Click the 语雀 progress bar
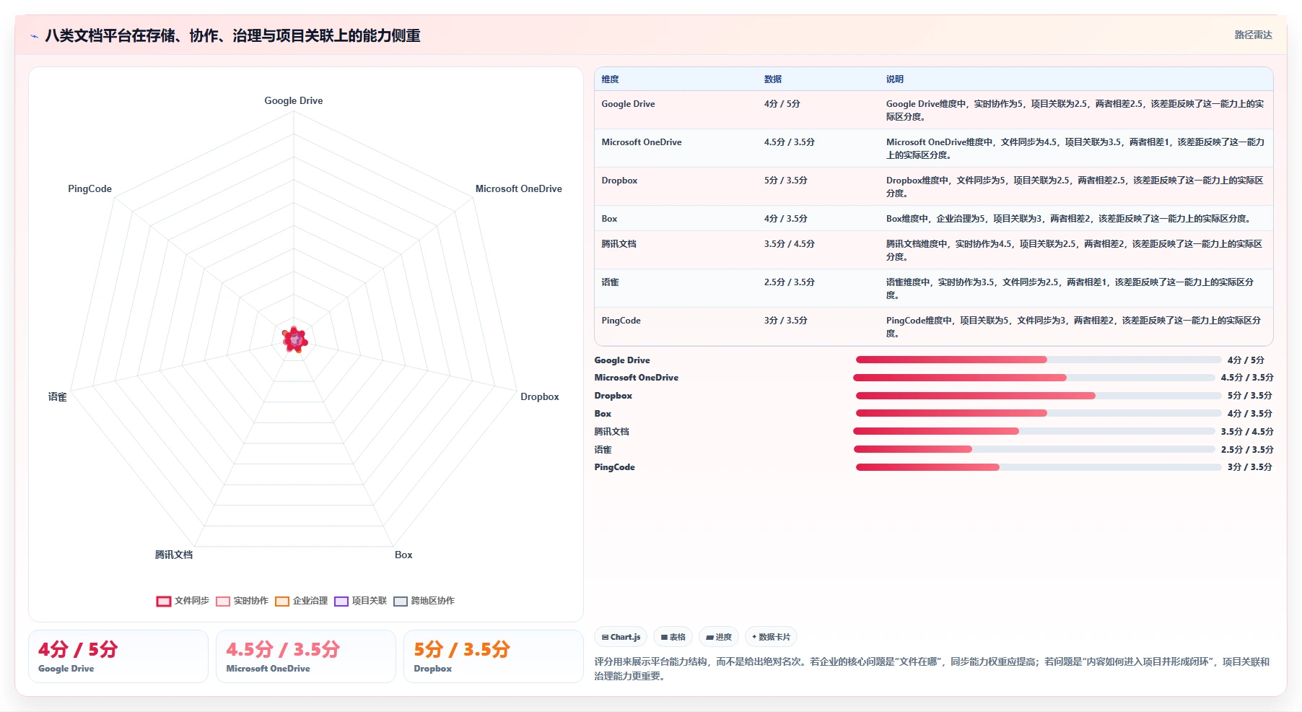 coord(1034,449)
